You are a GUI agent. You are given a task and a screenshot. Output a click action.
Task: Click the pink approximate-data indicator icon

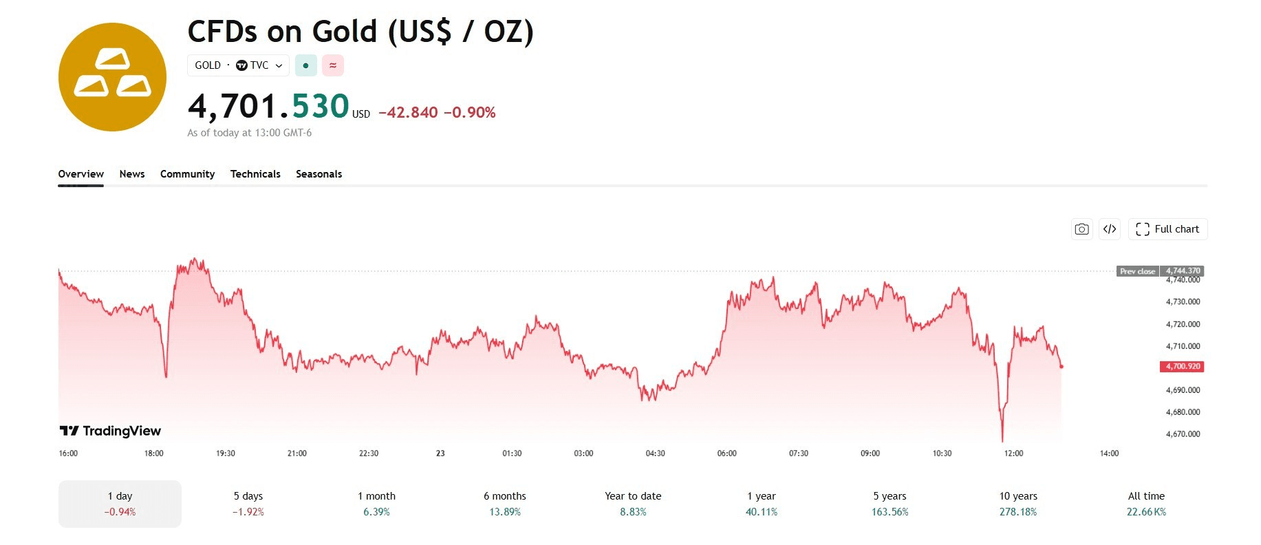(333, 65)
